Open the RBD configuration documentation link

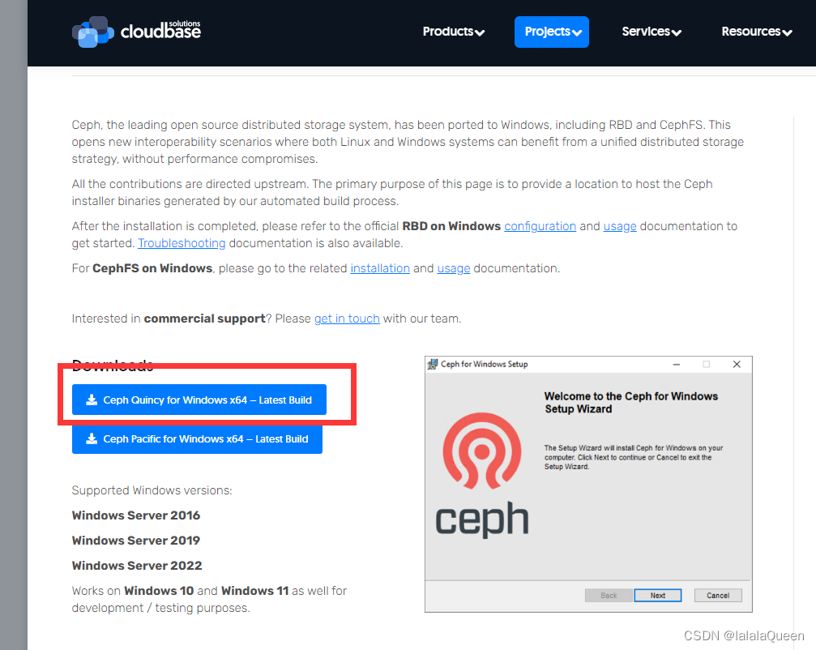[540, 226]
